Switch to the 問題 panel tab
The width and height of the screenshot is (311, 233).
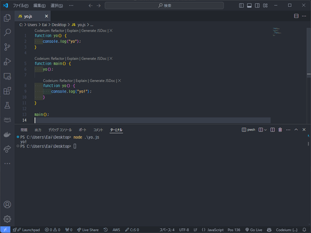(24, 130)
